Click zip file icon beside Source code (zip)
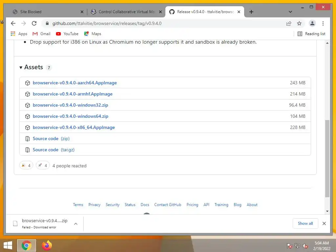Screen dimensions: 336x252 point(28,139)
